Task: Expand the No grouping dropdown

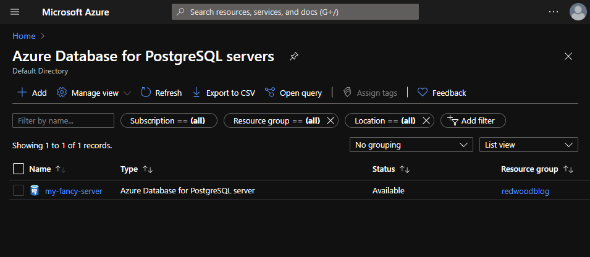Action: [411, 145]
